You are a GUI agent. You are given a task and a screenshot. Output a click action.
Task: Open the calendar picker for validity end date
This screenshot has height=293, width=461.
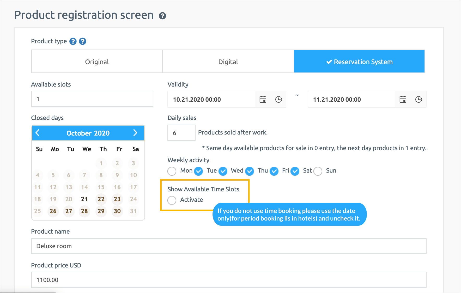coord(403,99)
